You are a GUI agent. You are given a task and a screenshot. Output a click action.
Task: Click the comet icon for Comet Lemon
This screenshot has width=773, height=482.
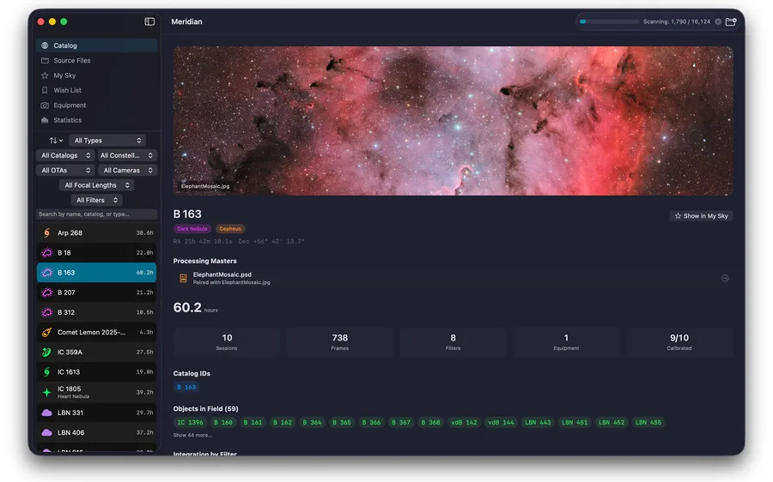[x=47, y=332]
